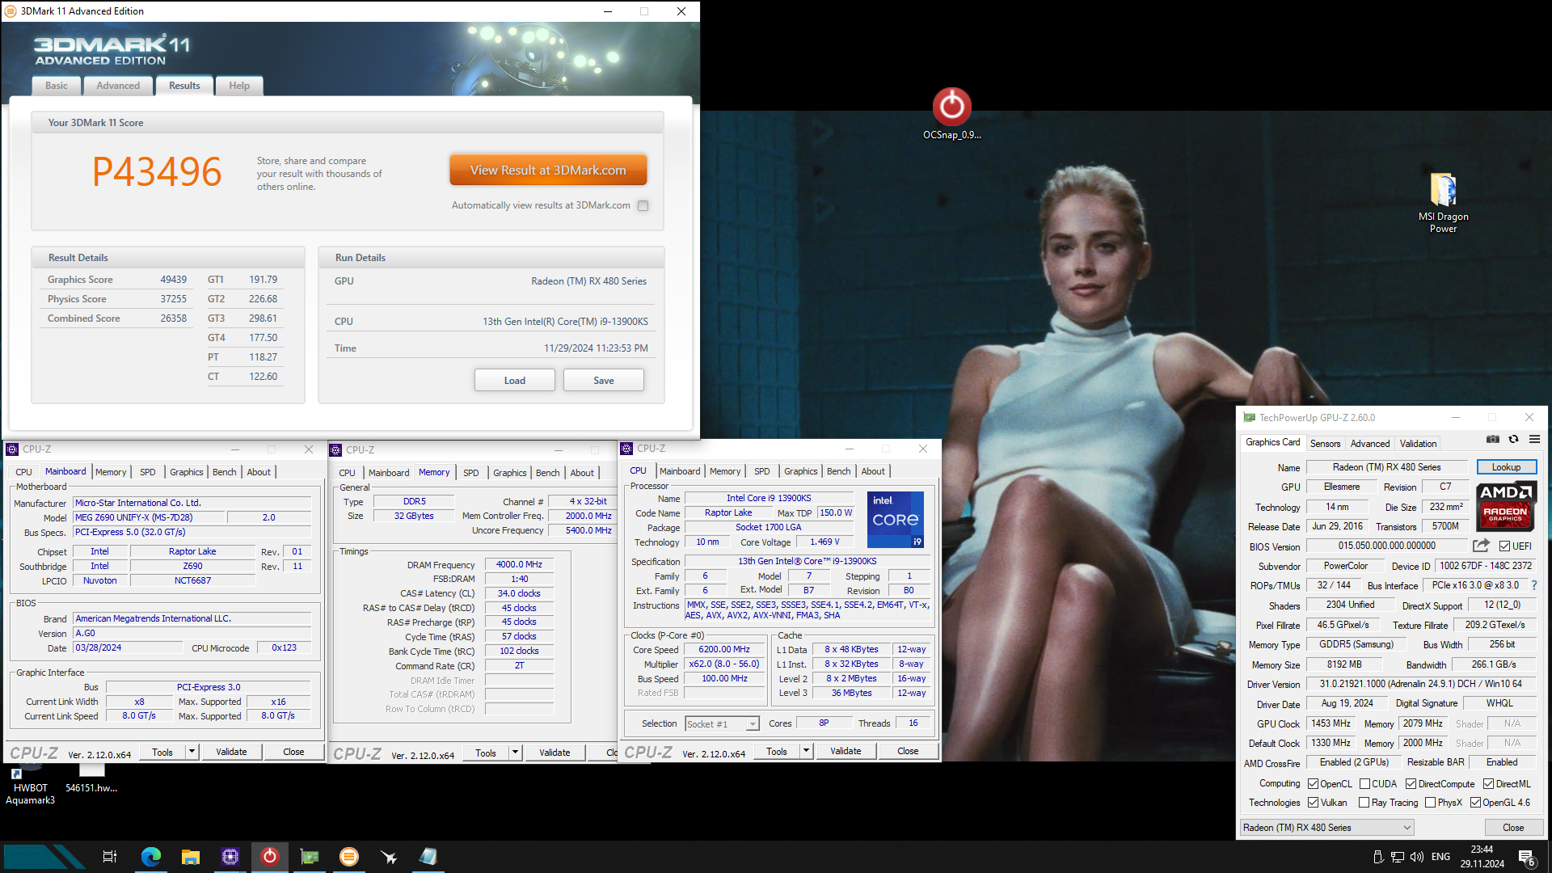Click the ENG language indicator in system tray
The height and width of the screenshot is (873, 1552).
pyautogui.click(x=1440, y=857)
